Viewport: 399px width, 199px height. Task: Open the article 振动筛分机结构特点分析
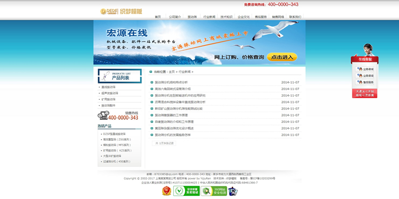(x=171, y=83)
